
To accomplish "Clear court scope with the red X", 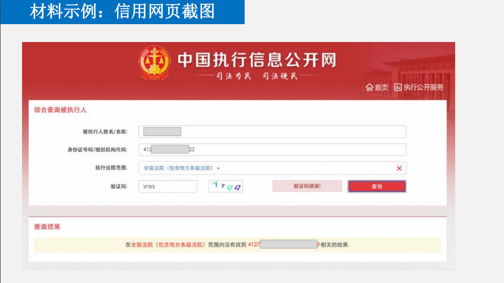I will coord(399,168).
